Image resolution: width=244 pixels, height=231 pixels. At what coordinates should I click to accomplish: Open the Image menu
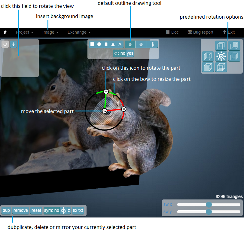point(48,32)
